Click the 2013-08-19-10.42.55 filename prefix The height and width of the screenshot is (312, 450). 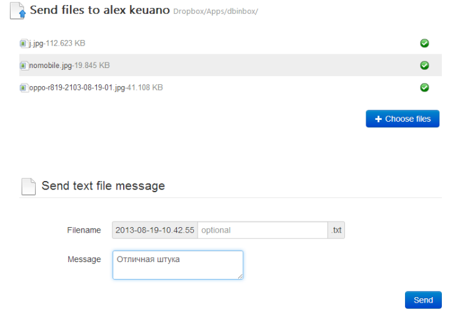[x=154, y=230]
